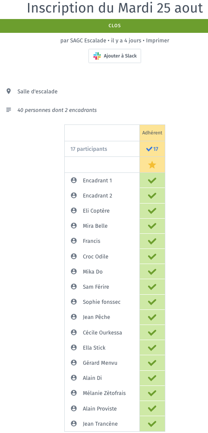Image resolution: width=208 pixels, height=433 pixels.
Task: Click the avatar icon beside Jean Pêche
Action: click(74, 317)
